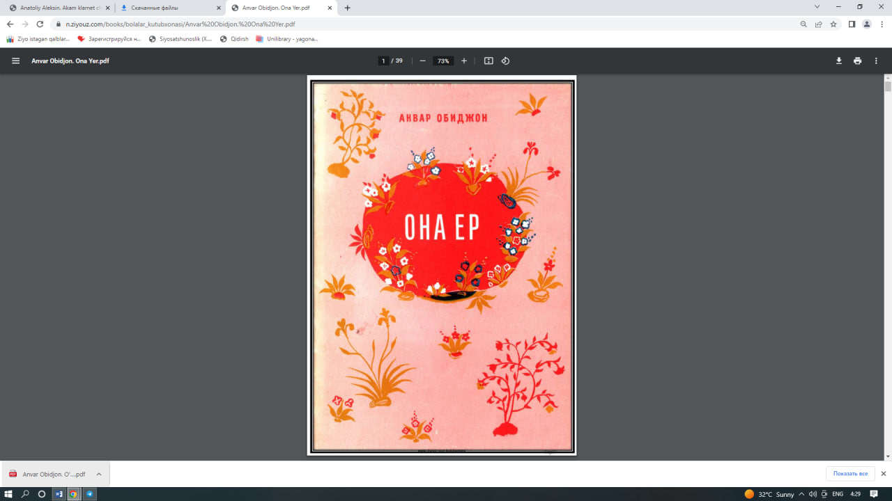Image resolution: width=892 pixels, height=501 pixels.
Task: Open the clock showing 4:29
Action: [856, 494]
